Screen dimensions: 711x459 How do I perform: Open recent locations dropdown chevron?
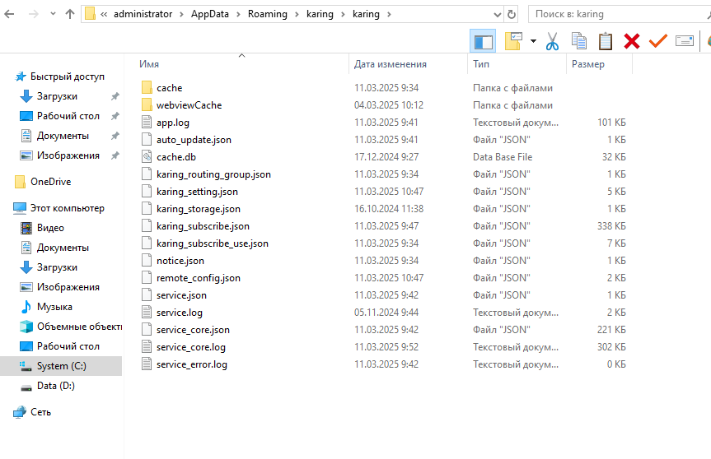(53, 14)
